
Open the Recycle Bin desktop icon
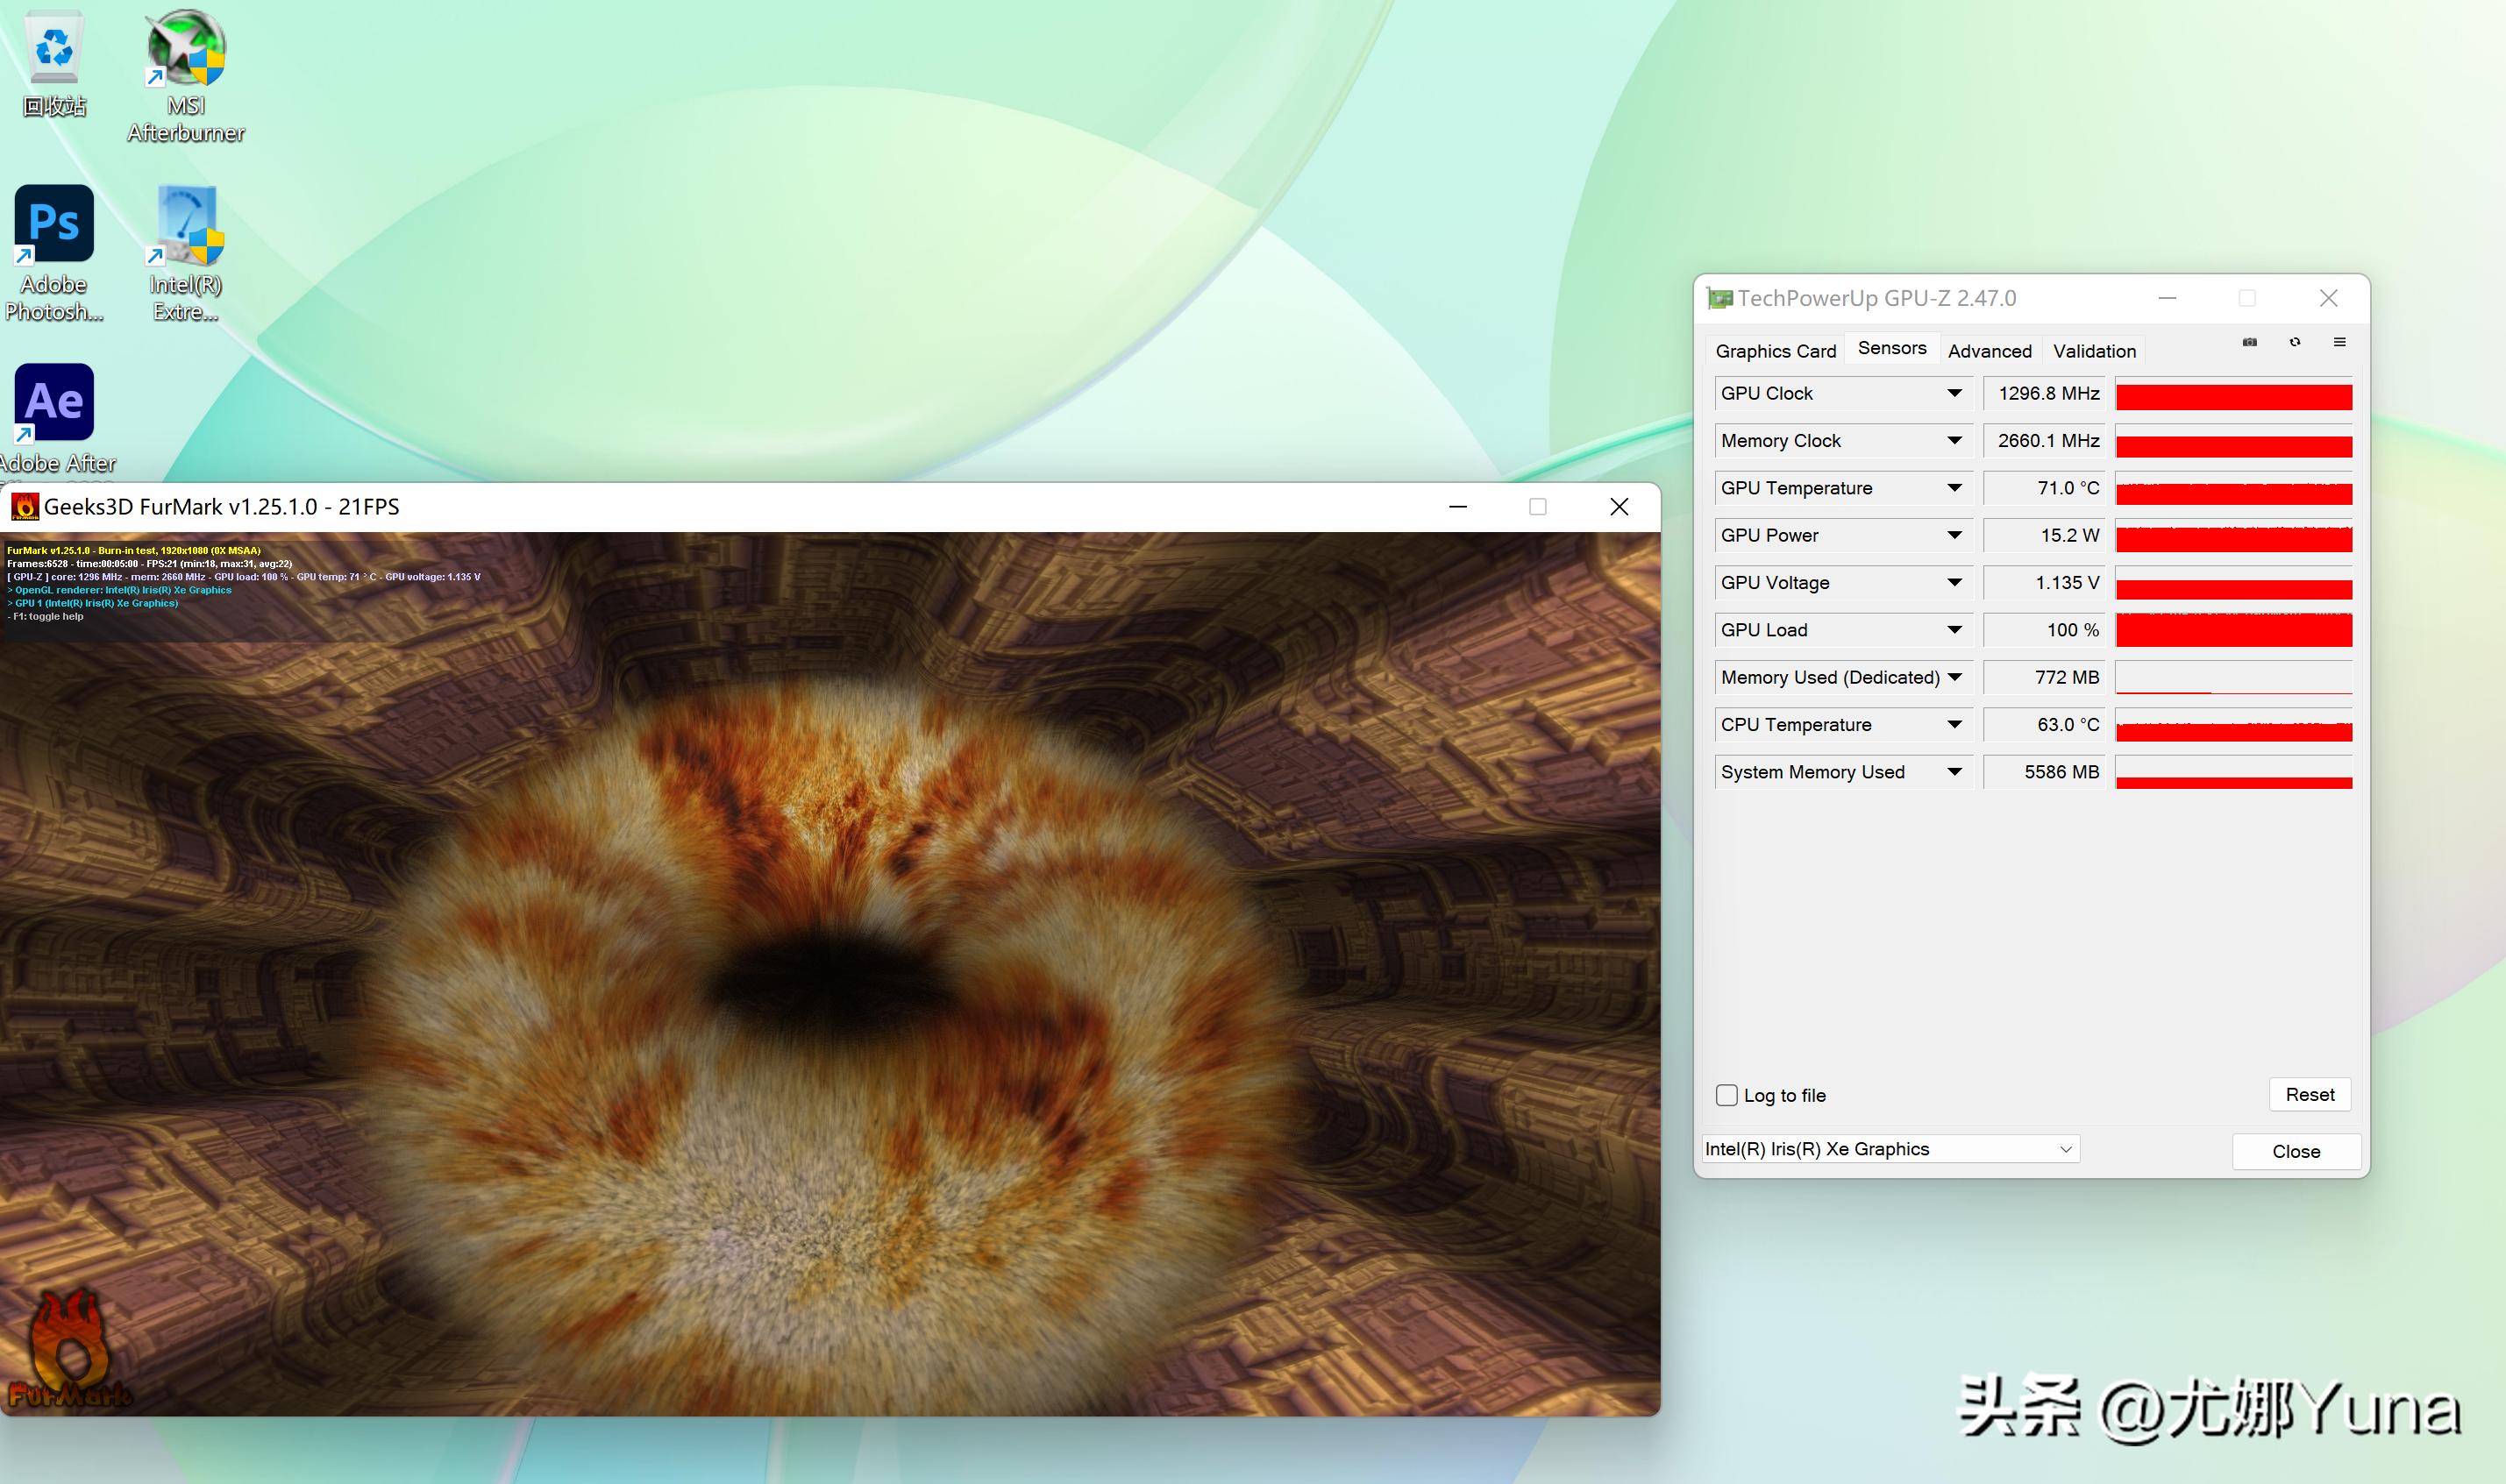click(54, 50)
